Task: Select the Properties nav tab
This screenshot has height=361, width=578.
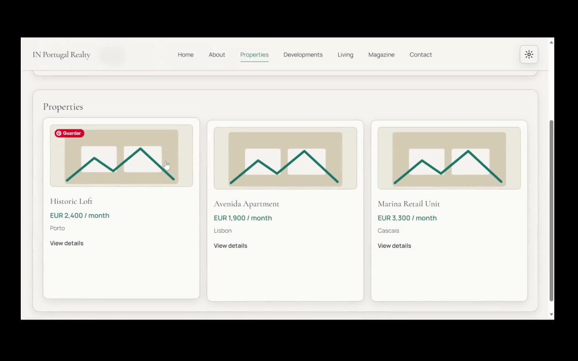Action: coord(254,54)
